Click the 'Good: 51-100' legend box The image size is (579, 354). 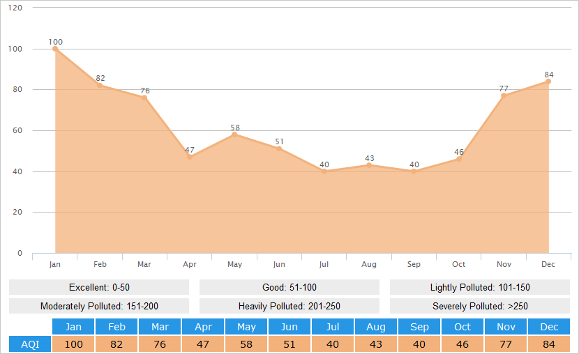pos(289,287)
